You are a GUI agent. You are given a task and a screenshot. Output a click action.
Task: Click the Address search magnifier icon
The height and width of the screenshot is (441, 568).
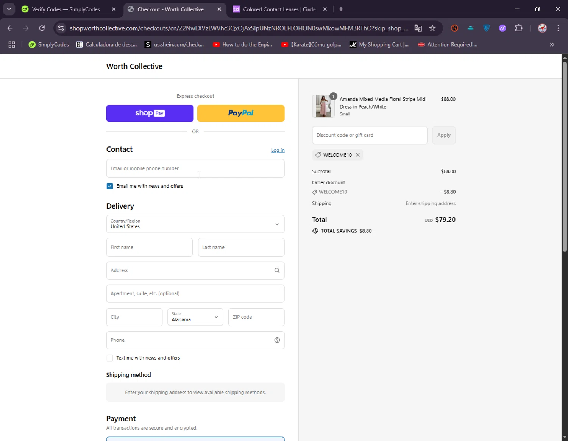click(x=277, y=270)
